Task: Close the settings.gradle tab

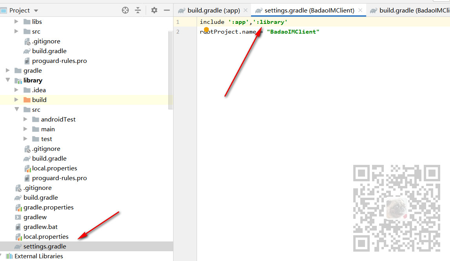Action: tap(360, 10)
